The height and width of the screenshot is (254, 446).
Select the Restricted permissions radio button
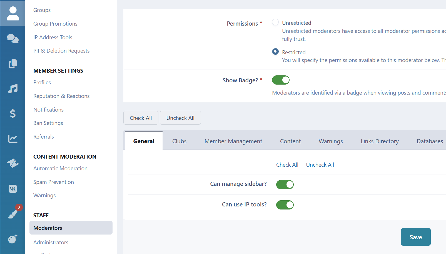click(275, 52)
